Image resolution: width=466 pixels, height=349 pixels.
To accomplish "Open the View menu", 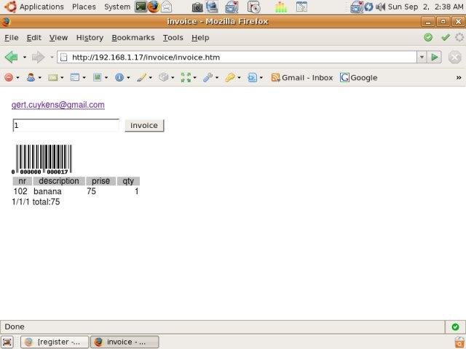I will (58, 38).
